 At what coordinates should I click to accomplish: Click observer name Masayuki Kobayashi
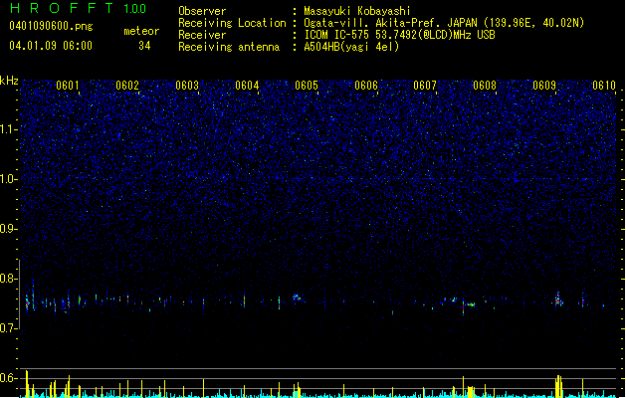pos(357,11)
